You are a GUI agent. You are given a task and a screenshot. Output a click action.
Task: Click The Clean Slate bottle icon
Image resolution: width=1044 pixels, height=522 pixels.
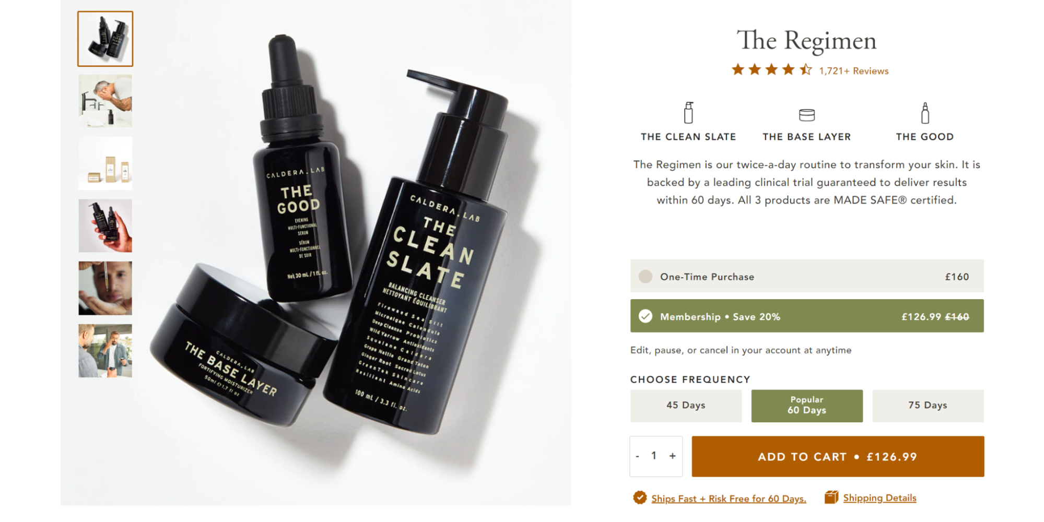coord(688,113)
